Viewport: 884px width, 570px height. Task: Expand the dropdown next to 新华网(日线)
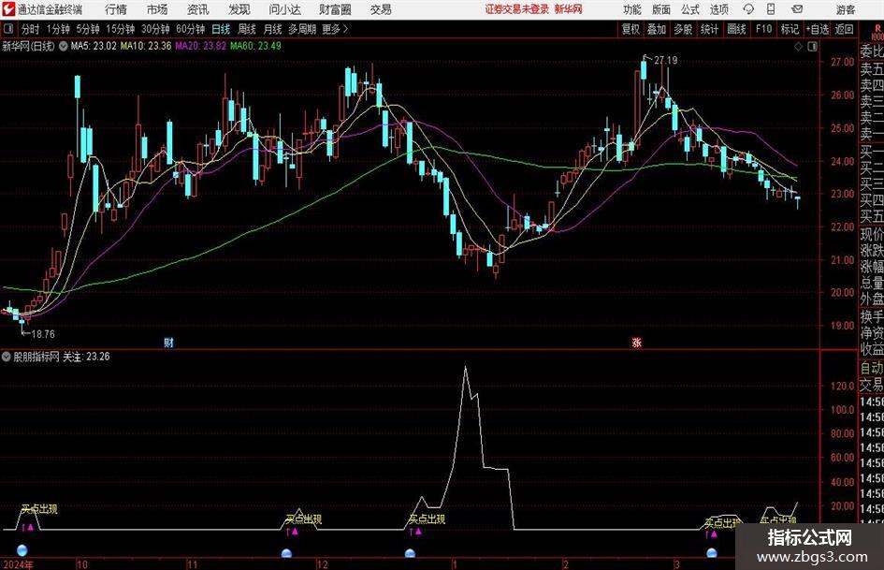[64, 46]
